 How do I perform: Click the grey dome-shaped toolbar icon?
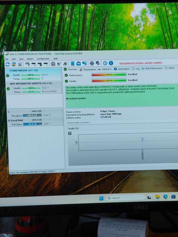click(53, 64)
